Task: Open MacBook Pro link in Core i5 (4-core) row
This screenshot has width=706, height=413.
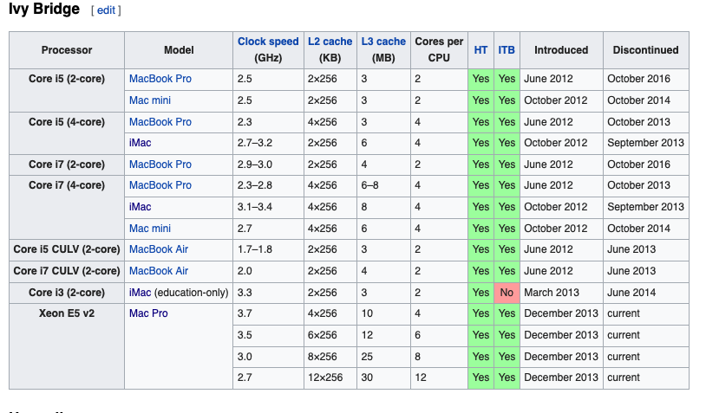Action: [x=160, y=122]
